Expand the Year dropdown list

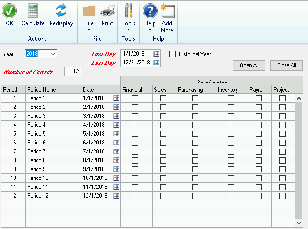(52, 54)
